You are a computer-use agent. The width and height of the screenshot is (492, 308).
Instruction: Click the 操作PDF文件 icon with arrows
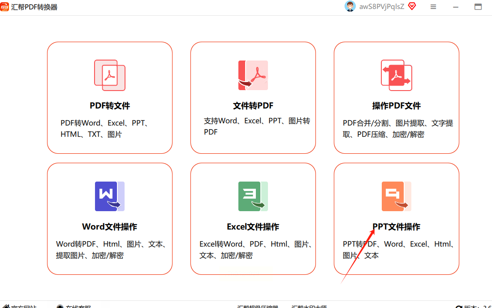tap(396, 75)
